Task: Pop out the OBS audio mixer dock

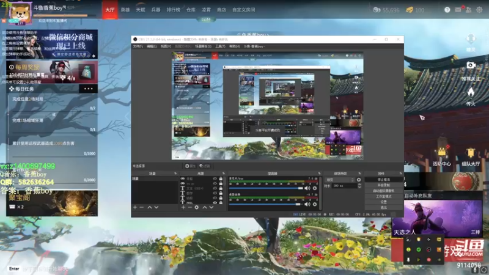Action: pyautogui.click(x=319, y=174)
